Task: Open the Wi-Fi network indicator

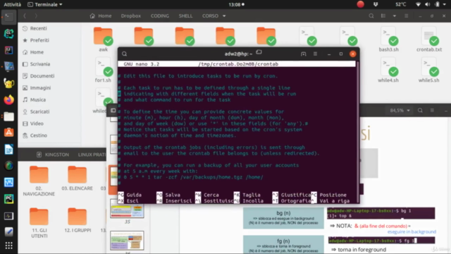Action: coord(418,4)
